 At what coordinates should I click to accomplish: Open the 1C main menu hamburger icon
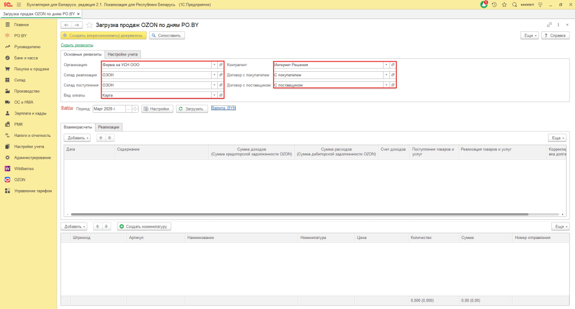point(19,4)
